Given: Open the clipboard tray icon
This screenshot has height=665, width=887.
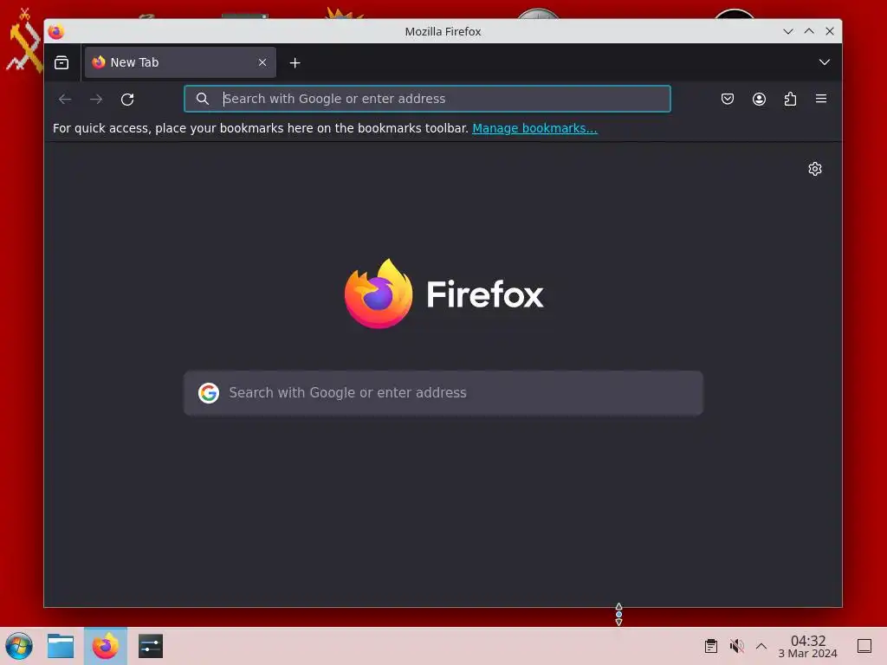Looking at the screenshot, I should (711, 646).
